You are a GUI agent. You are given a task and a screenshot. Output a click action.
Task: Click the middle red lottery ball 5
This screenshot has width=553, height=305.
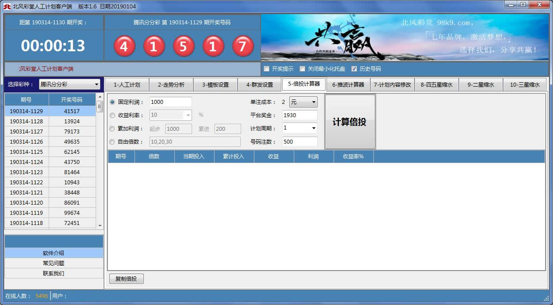coord(183,46)
